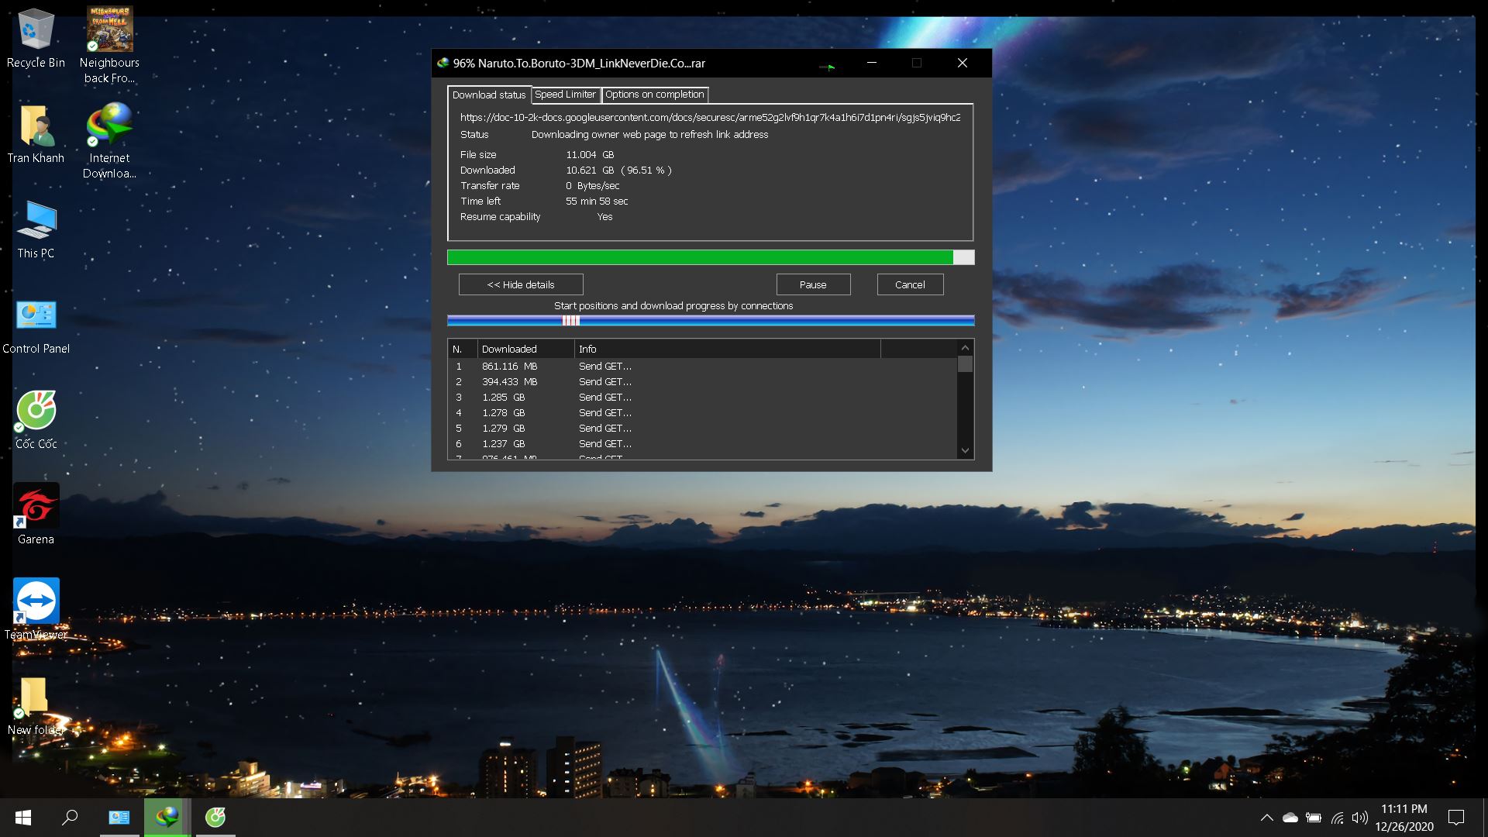Click IDM icon in the taskbar
The image size is (1488, 837).
coord(167,817)
